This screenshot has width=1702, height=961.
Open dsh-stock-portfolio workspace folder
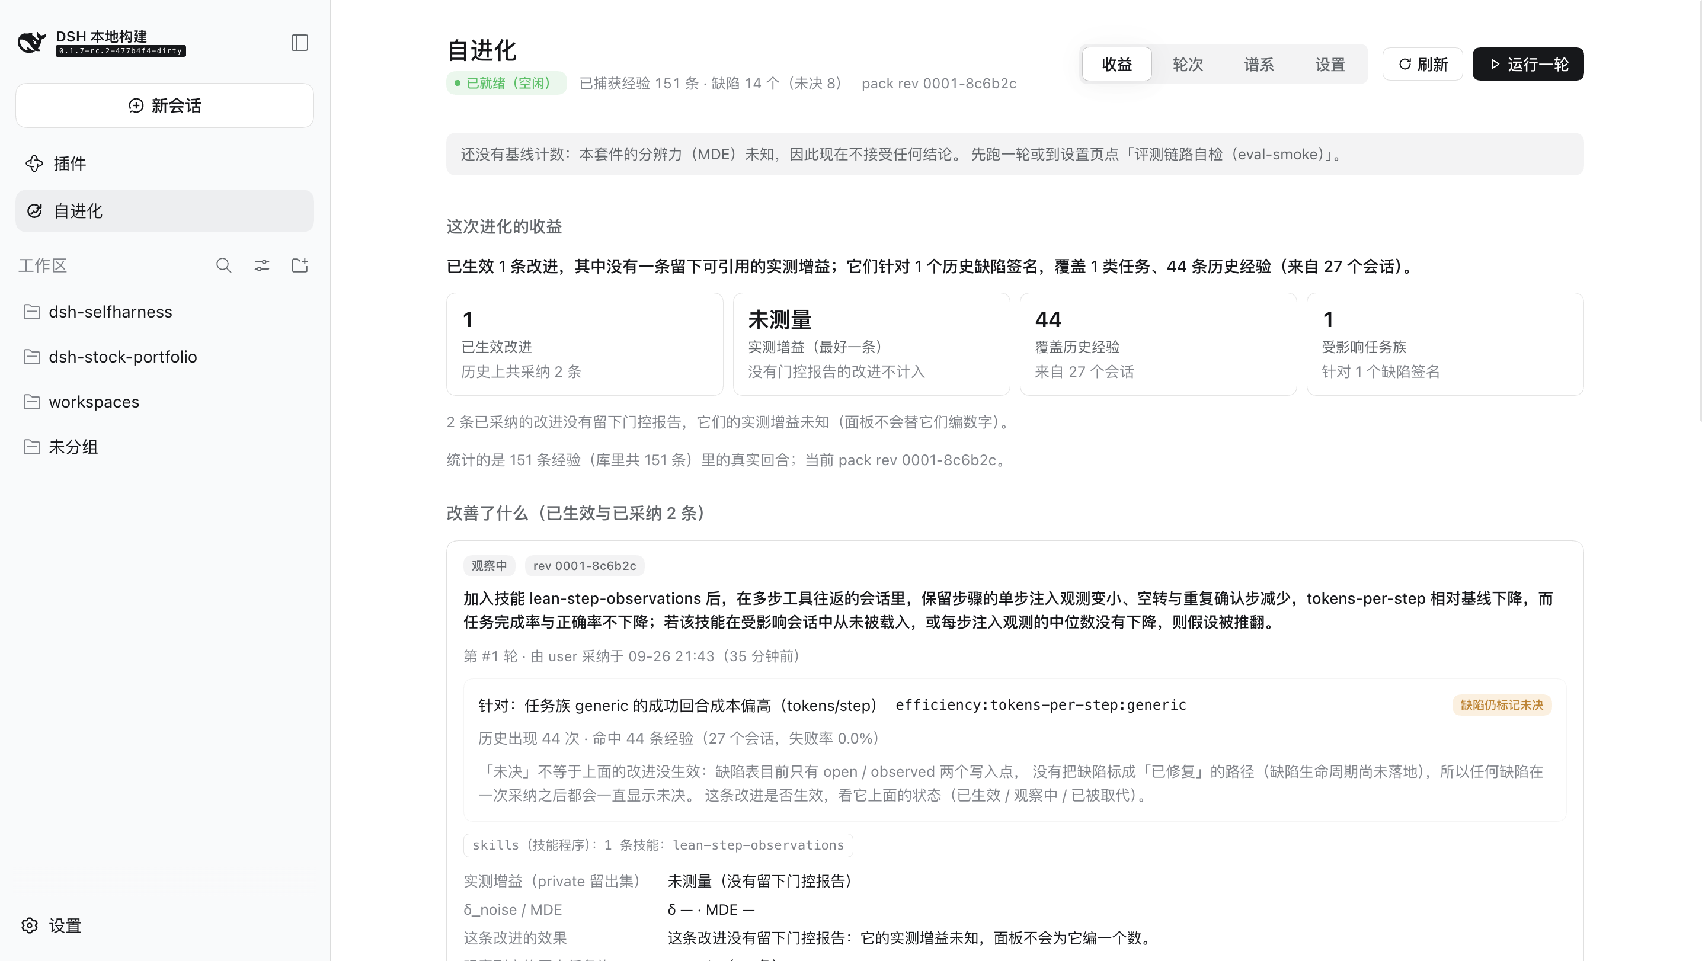coord(165,357)
